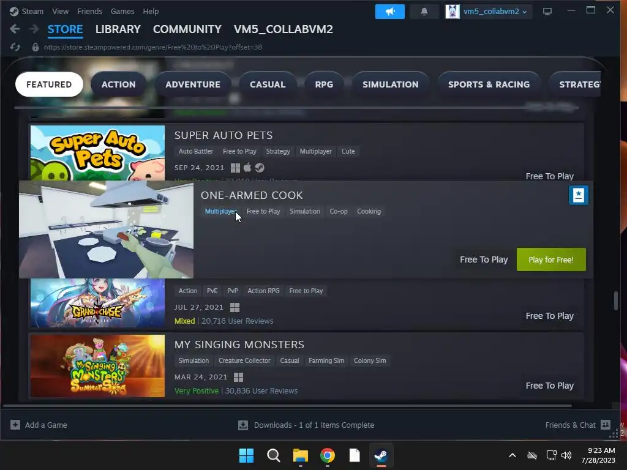This screenshot has height=470, width=627.
Task: Select the FEATURED category pill
Action: click(x=49, y=84)
